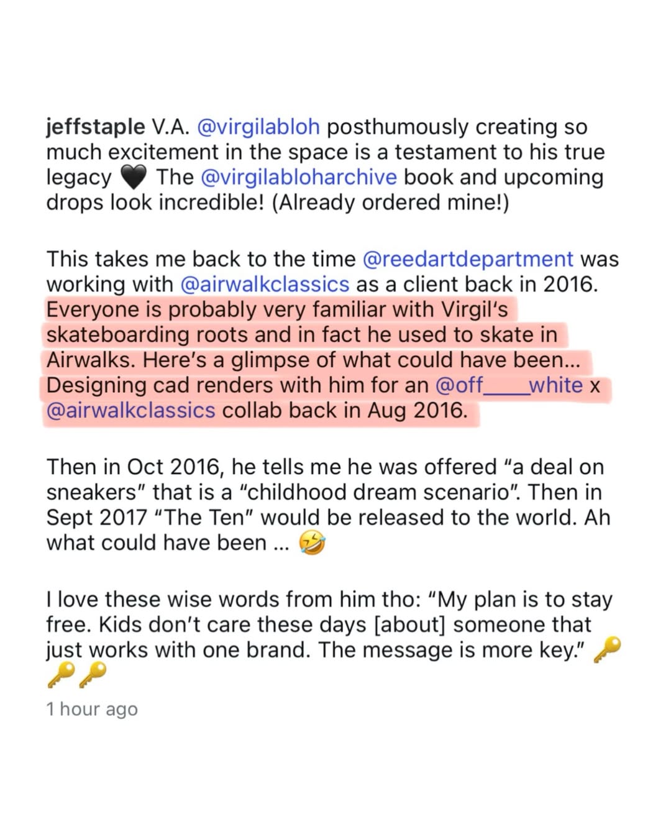Click @airwalkclassics before "as a client"
Image resolution: width=671 pixels, height=837 pixels.
pos(265,284)
